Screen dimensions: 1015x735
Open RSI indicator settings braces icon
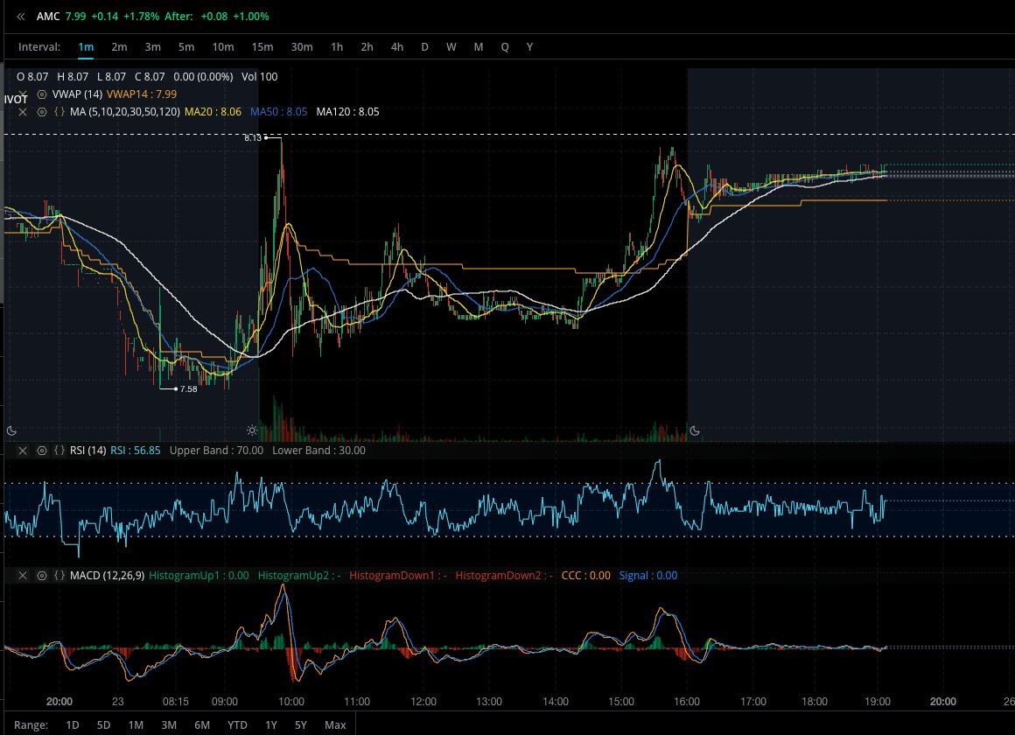[x=59, y=451]
